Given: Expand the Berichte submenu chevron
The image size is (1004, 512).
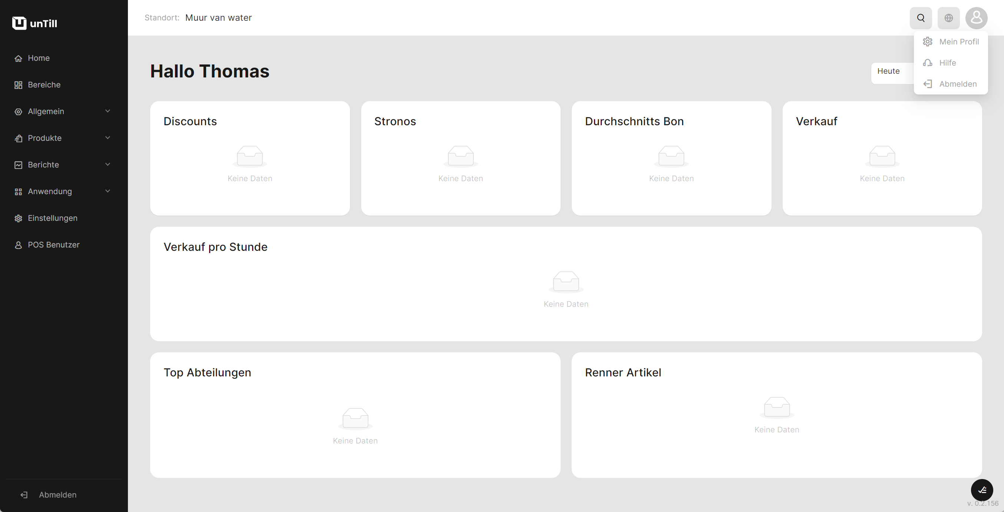Looking at the screenshot, I should tap(108, 165).
